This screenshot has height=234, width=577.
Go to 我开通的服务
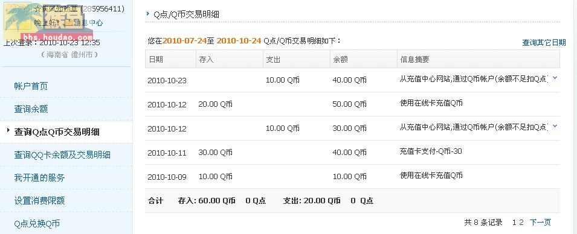pyautogui.click(x=39, y=178)
